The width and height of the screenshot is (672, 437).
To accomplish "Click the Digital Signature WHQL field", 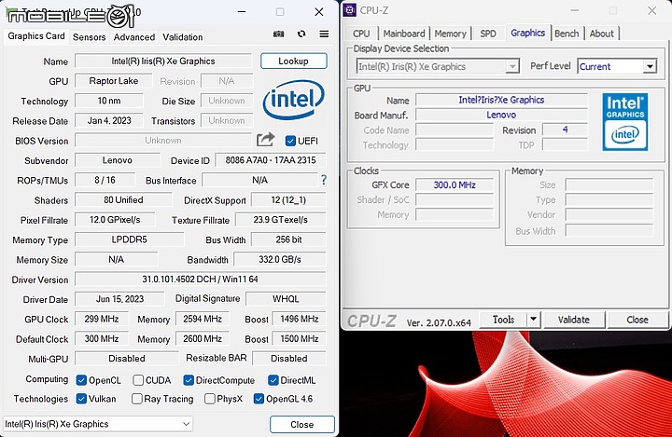I will [x=286, y=299].
